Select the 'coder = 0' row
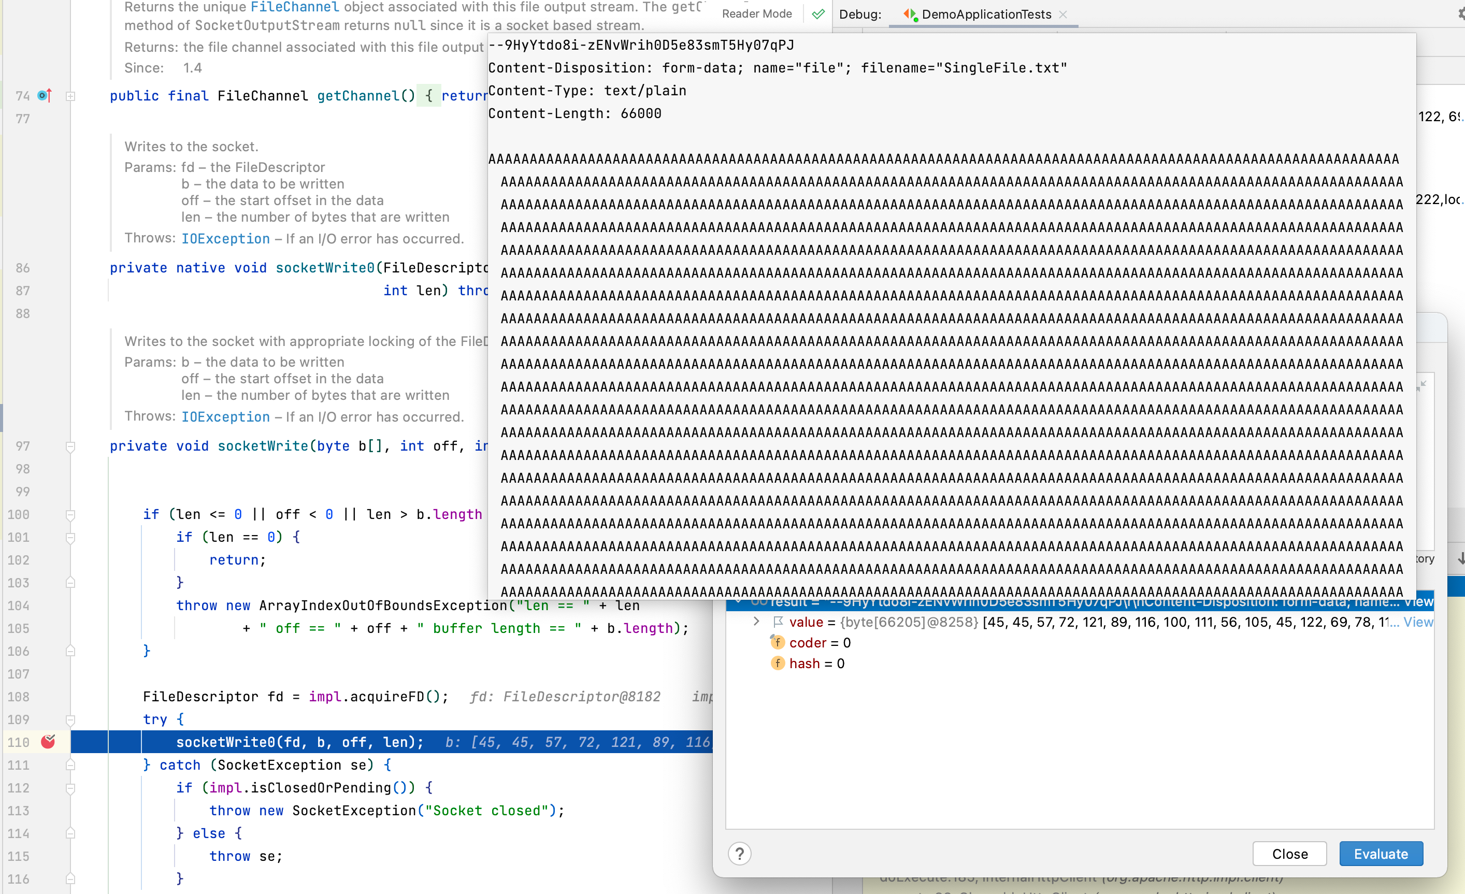 tap(1080, 643)
